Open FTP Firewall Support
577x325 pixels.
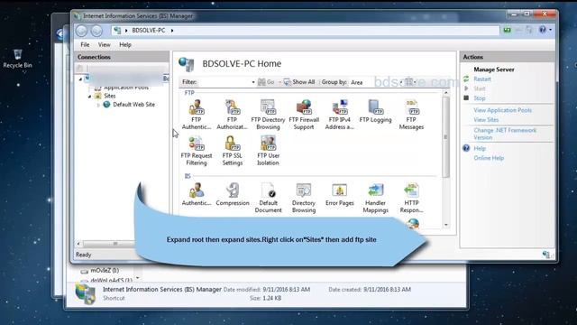point(304,115)
